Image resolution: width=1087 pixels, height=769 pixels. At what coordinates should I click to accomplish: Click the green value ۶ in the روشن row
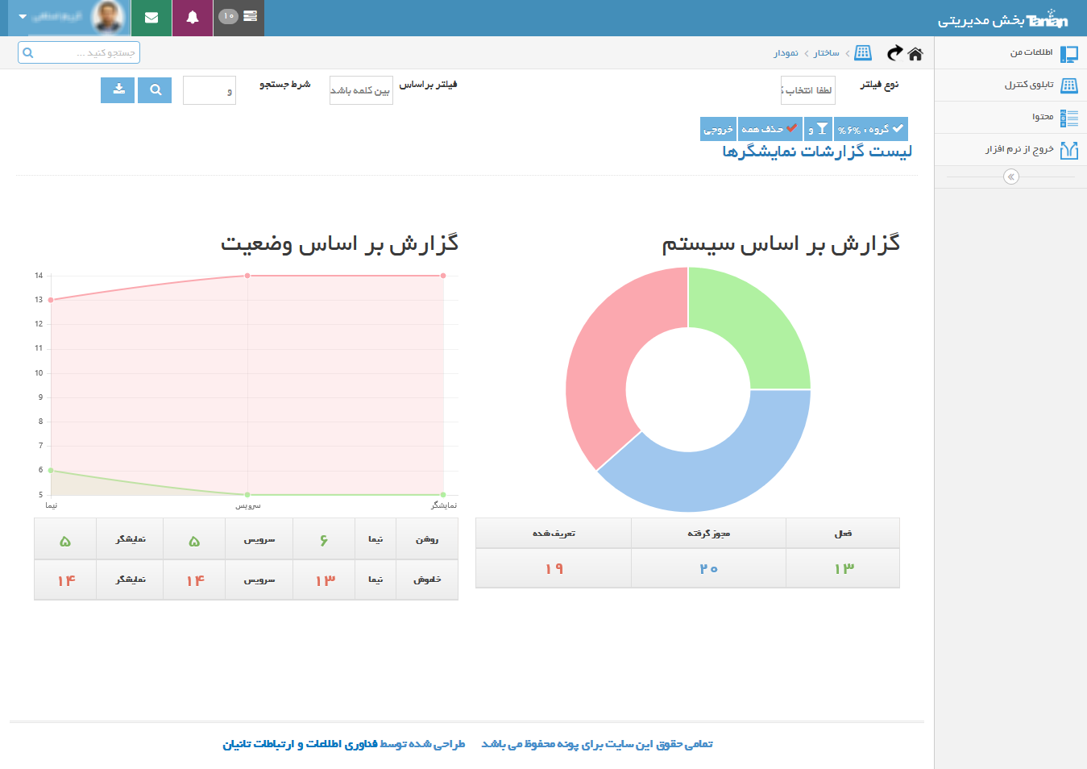point(324,540)
